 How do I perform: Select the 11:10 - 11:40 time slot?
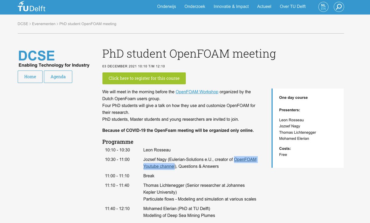[x=117, y=185]
